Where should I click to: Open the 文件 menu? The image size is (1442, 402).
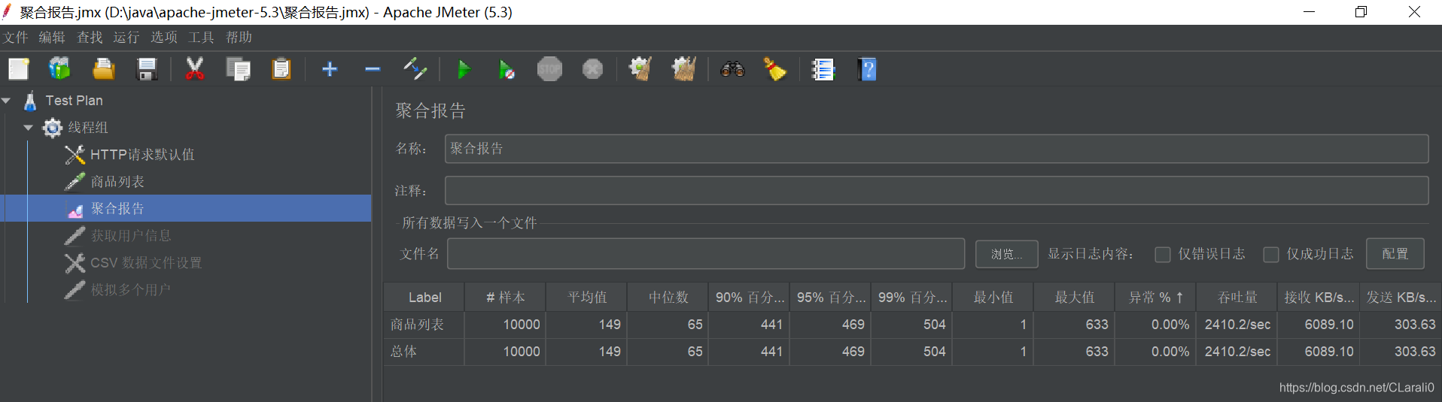pos(14,38)
